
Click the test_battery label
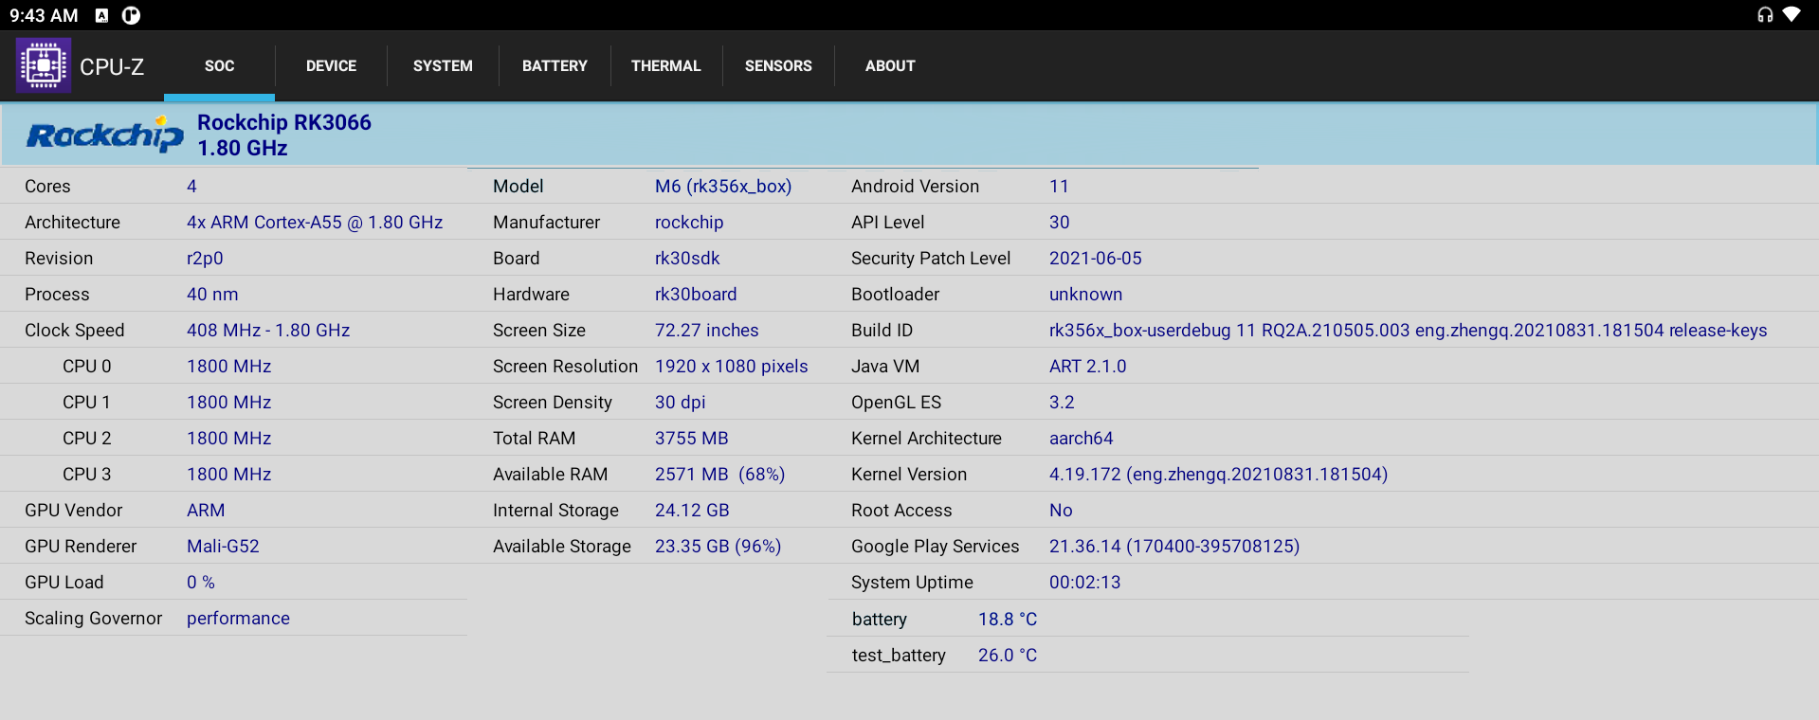[899, 656]
